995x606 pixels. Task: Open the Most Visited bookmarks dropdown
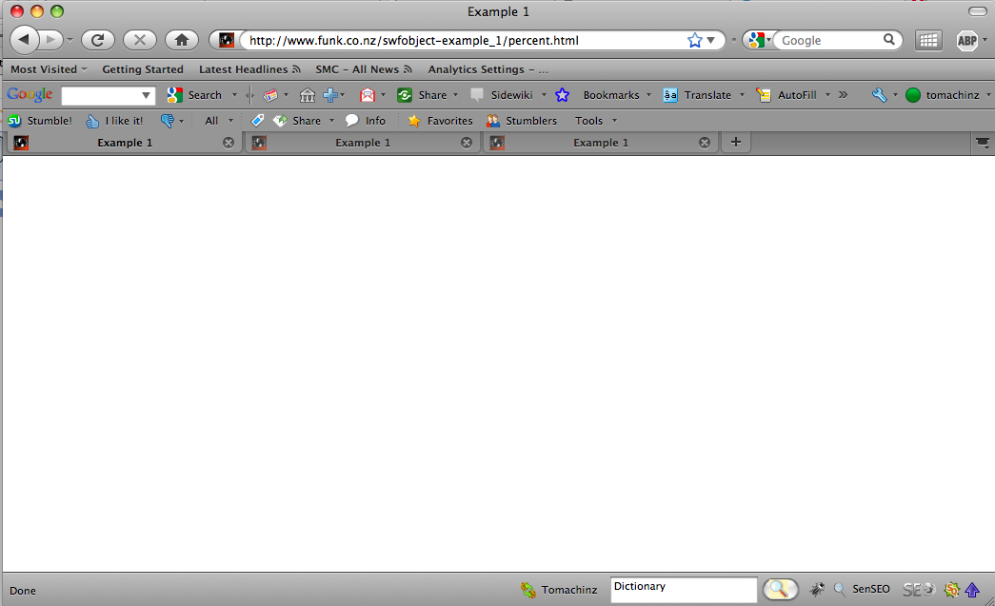tap(48, 69)
